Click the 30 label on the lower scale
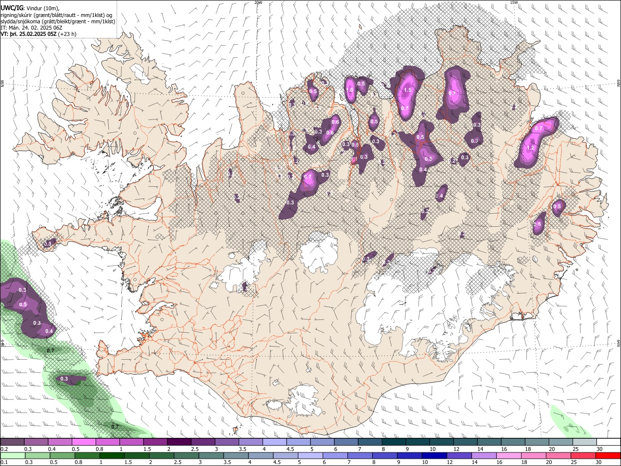The width and height of the screenshot is (621, 466). pos(599,462)
